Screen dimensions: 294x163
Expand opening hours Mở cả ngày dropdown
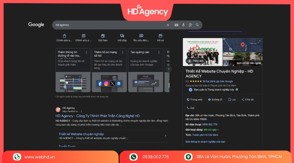point(211,130)
